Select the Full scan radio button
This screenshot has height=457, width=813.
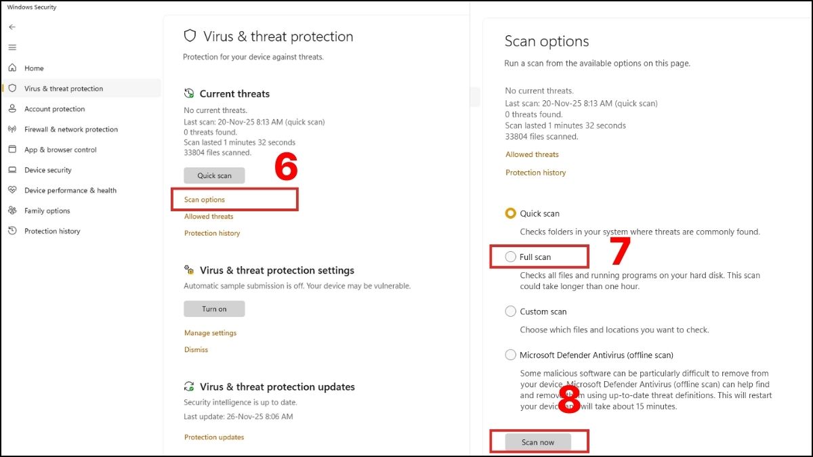(512, 257)
